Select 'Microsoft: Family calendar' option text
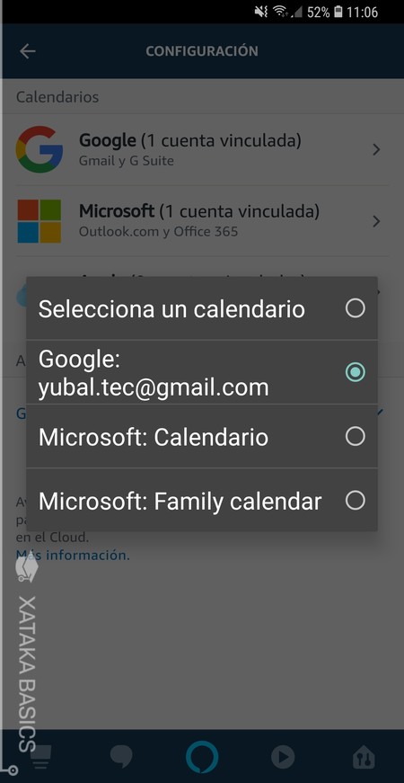This screenshot has width=404, height=783. pos(180,501)
